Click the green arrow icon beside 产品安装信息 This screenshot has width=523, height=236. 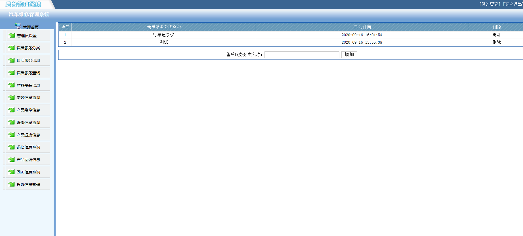(12, 85)
